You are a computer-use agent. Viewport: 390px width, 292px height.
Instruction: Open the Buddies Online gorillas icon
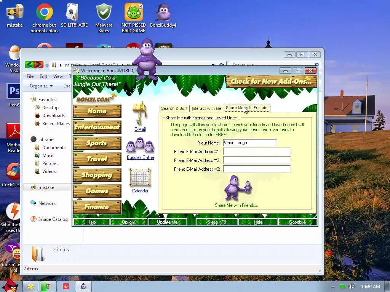pos(140,145)
